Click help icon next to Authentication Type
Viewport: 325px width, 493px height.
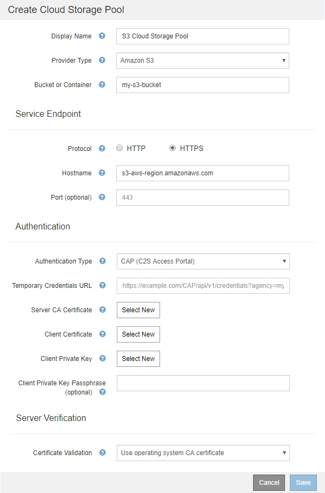[x=103, y=261]
